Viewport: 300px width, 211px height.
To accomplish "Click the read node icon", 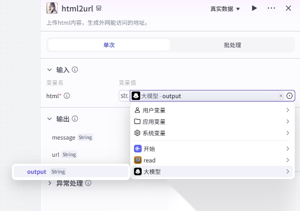I will pyautogui.click(x=138, y=160).
